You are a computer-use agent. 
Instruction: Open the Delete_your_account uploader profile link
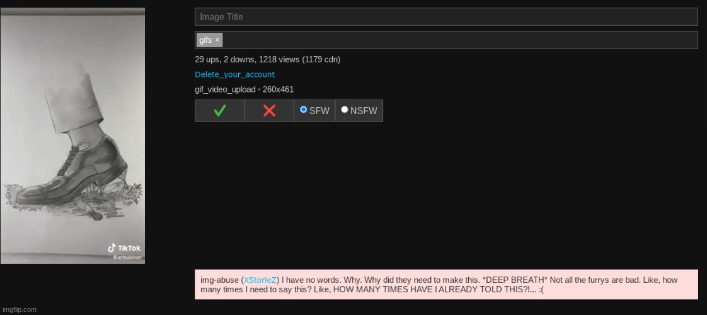point(234,74)
